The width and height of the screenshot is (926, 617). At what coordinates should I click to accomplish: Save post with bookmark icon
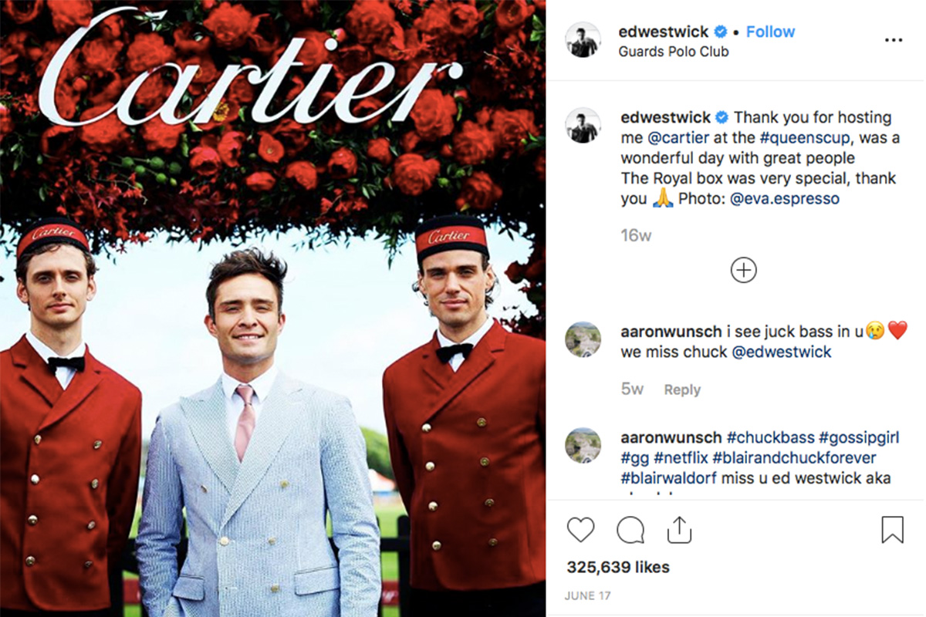pos(892,530)
